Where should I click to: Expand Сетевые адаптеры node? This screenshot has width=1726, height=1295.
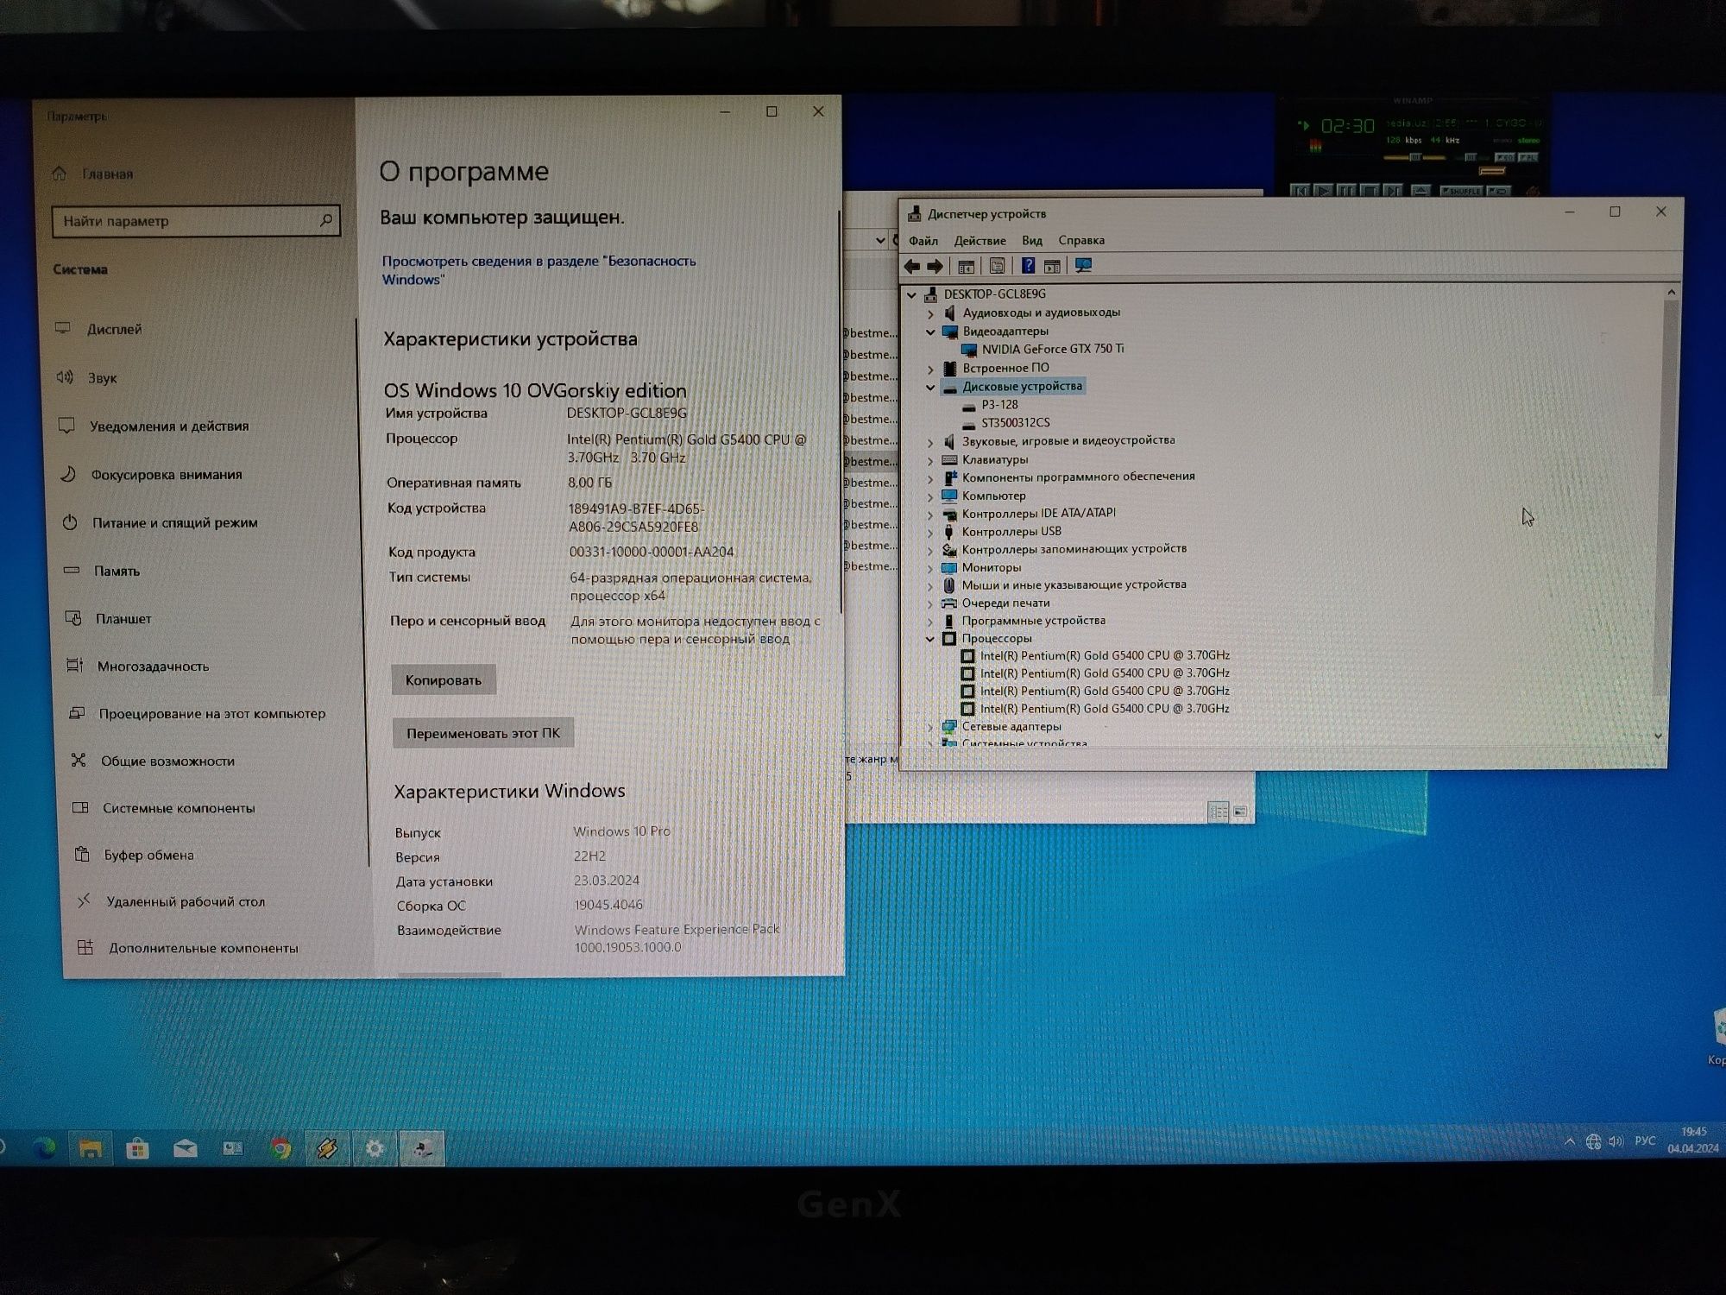(x=930, y=727)
